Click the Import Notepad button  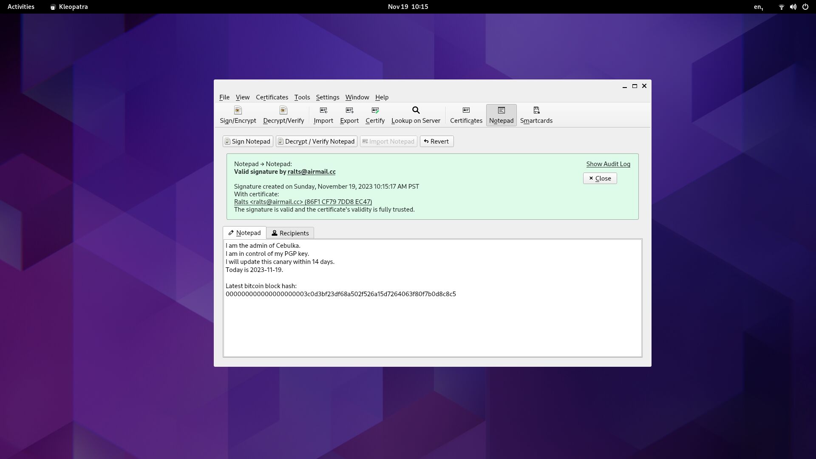388,141
